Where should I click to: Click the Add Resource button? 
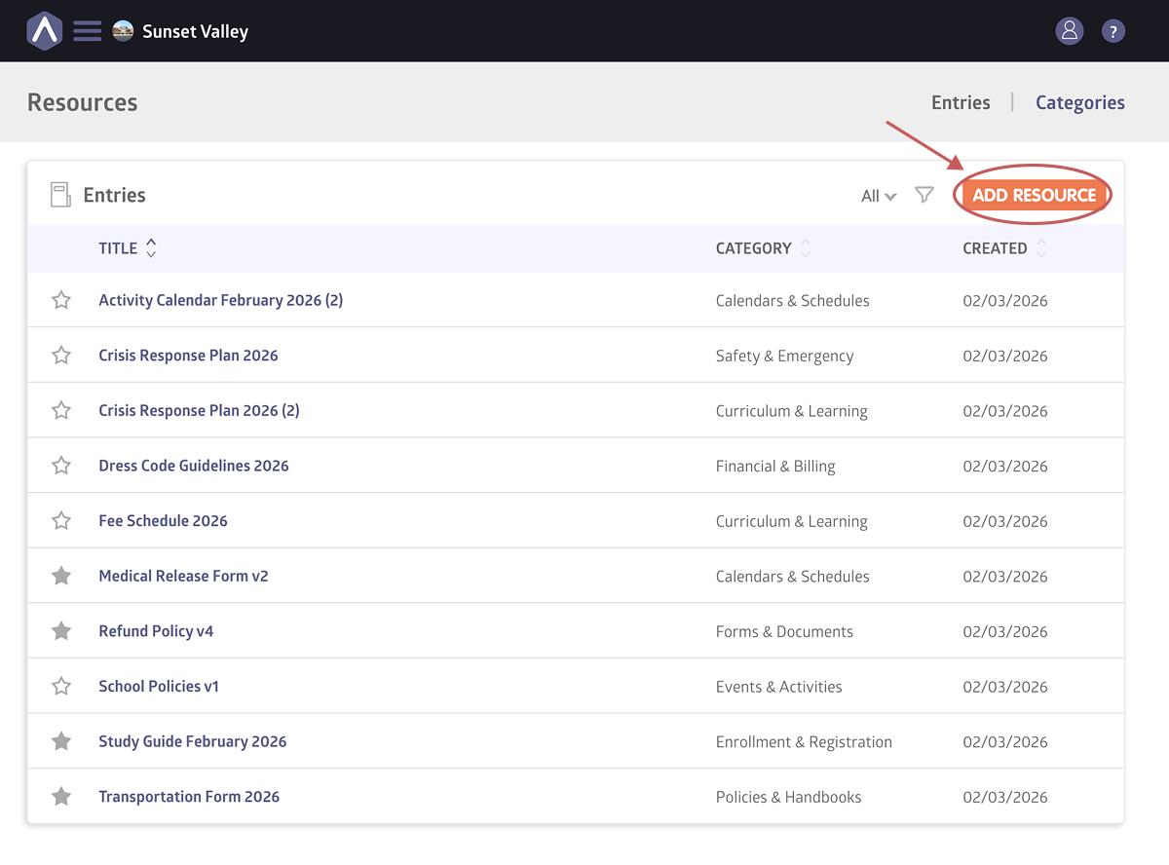click(1034, 195)
